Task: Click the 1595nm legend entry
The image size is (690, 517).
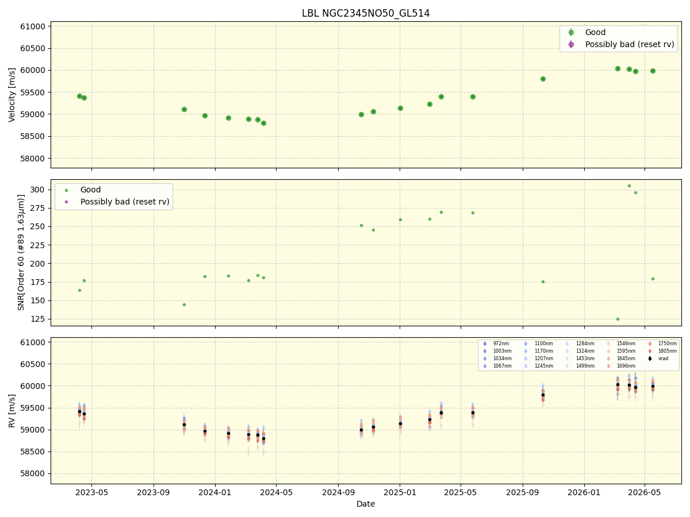Action: tap(626, 351)
